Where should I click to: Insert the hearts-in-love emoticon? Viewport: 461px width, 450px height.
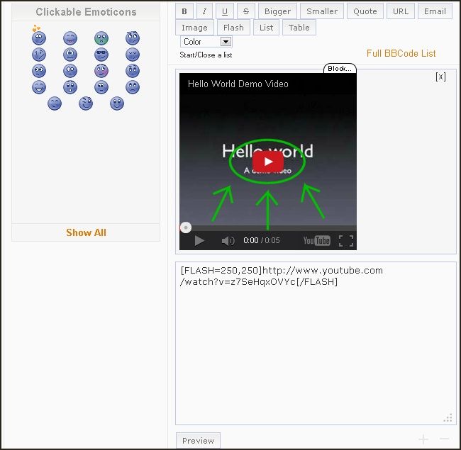38,37
